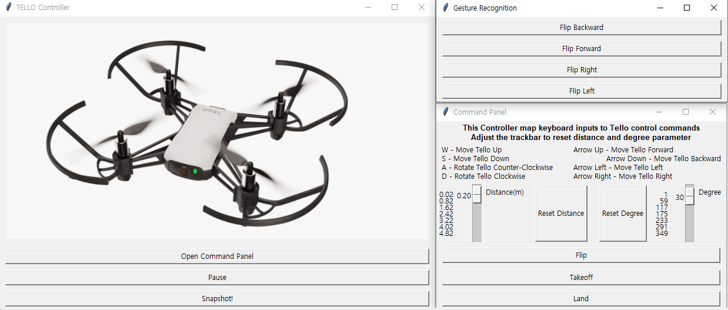Click 'Arrow Down - Move Tello Backward' text
This screenshot has width=728, height=310.
[x=663, y=159]
